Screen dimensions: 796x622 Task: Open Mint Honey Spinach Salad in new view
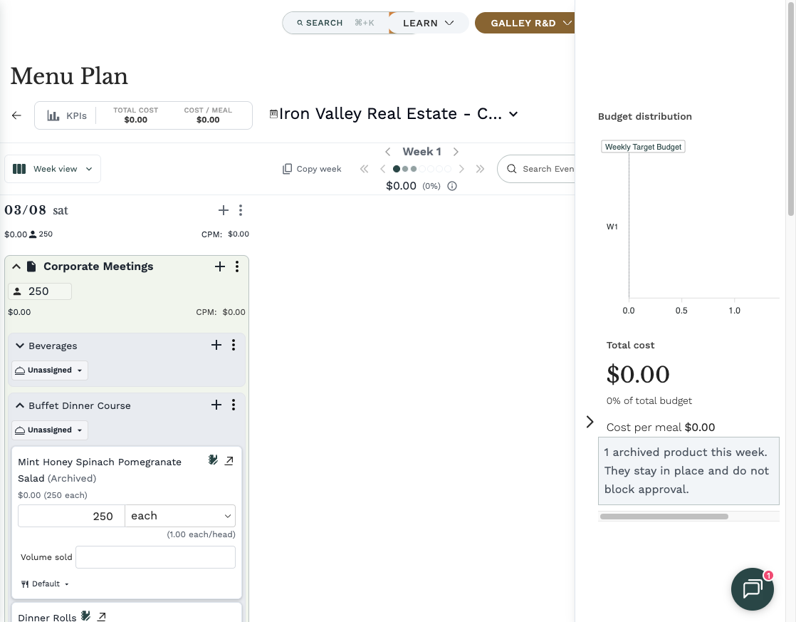click(229, 460)
